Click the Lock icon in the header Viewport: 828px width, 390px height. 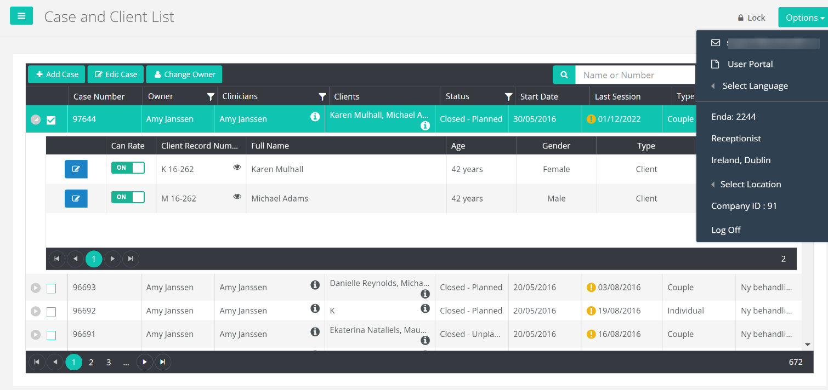752,17
